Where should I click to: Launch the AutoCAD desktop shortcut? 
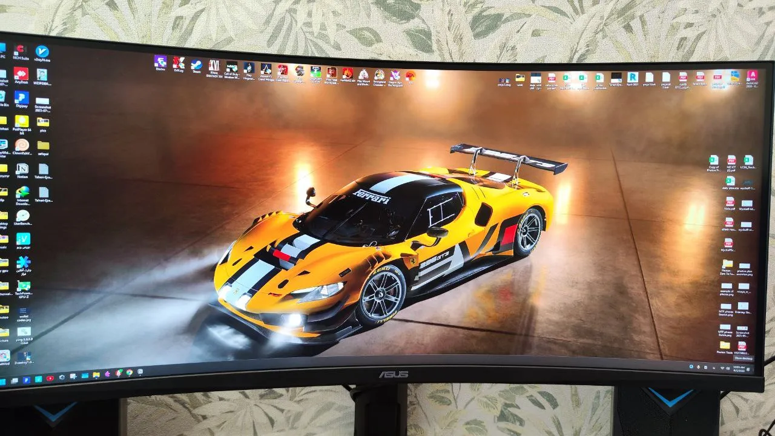(x=752, y=76)
